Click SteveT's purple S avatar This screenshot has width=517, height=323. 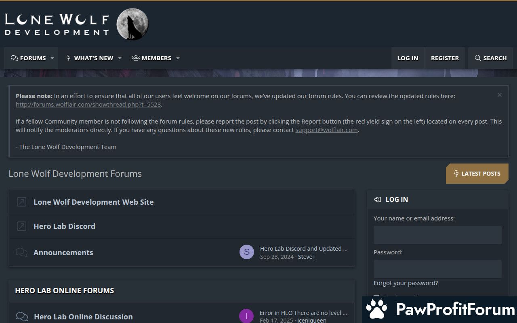[x=247, y=252]
